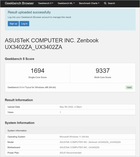Click the Zenbook UX3402ZA page title
Viewport: 140px width, 157px height.
[x=52, y=44]
